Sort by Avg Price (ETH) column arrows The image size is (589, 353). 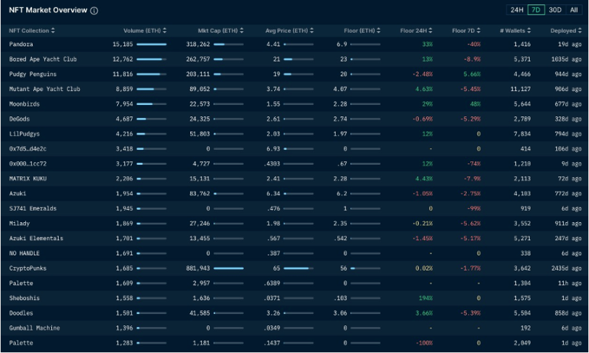[312, 31]
